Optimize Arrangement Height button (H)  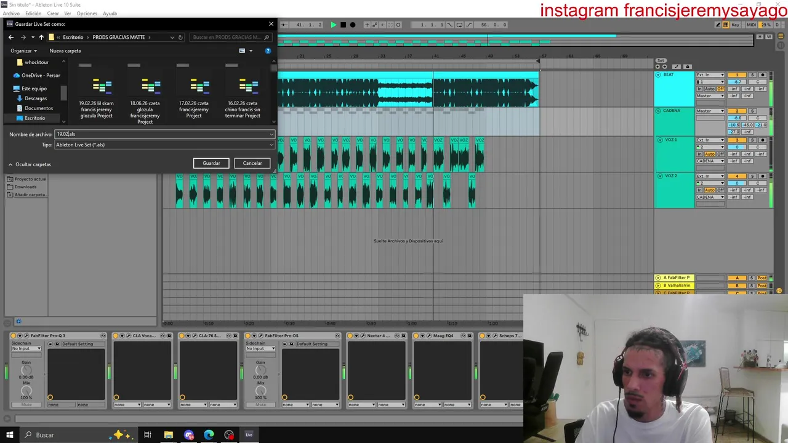pyautogui.click(x=760, y=37)
